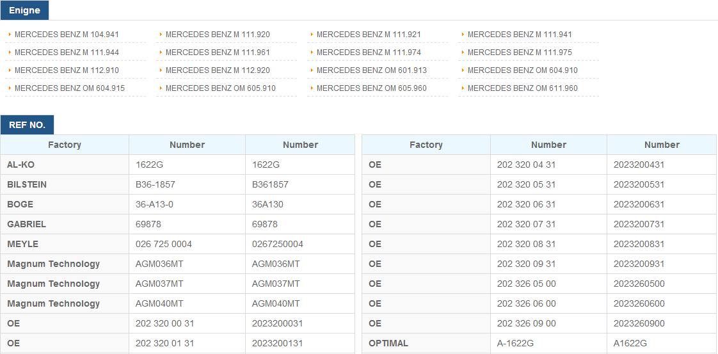Select the MERCEDES BENZ OM 605.960 link
Image resolution: width=718 pixels, height=354 pixels.
[x=371, y=88]
